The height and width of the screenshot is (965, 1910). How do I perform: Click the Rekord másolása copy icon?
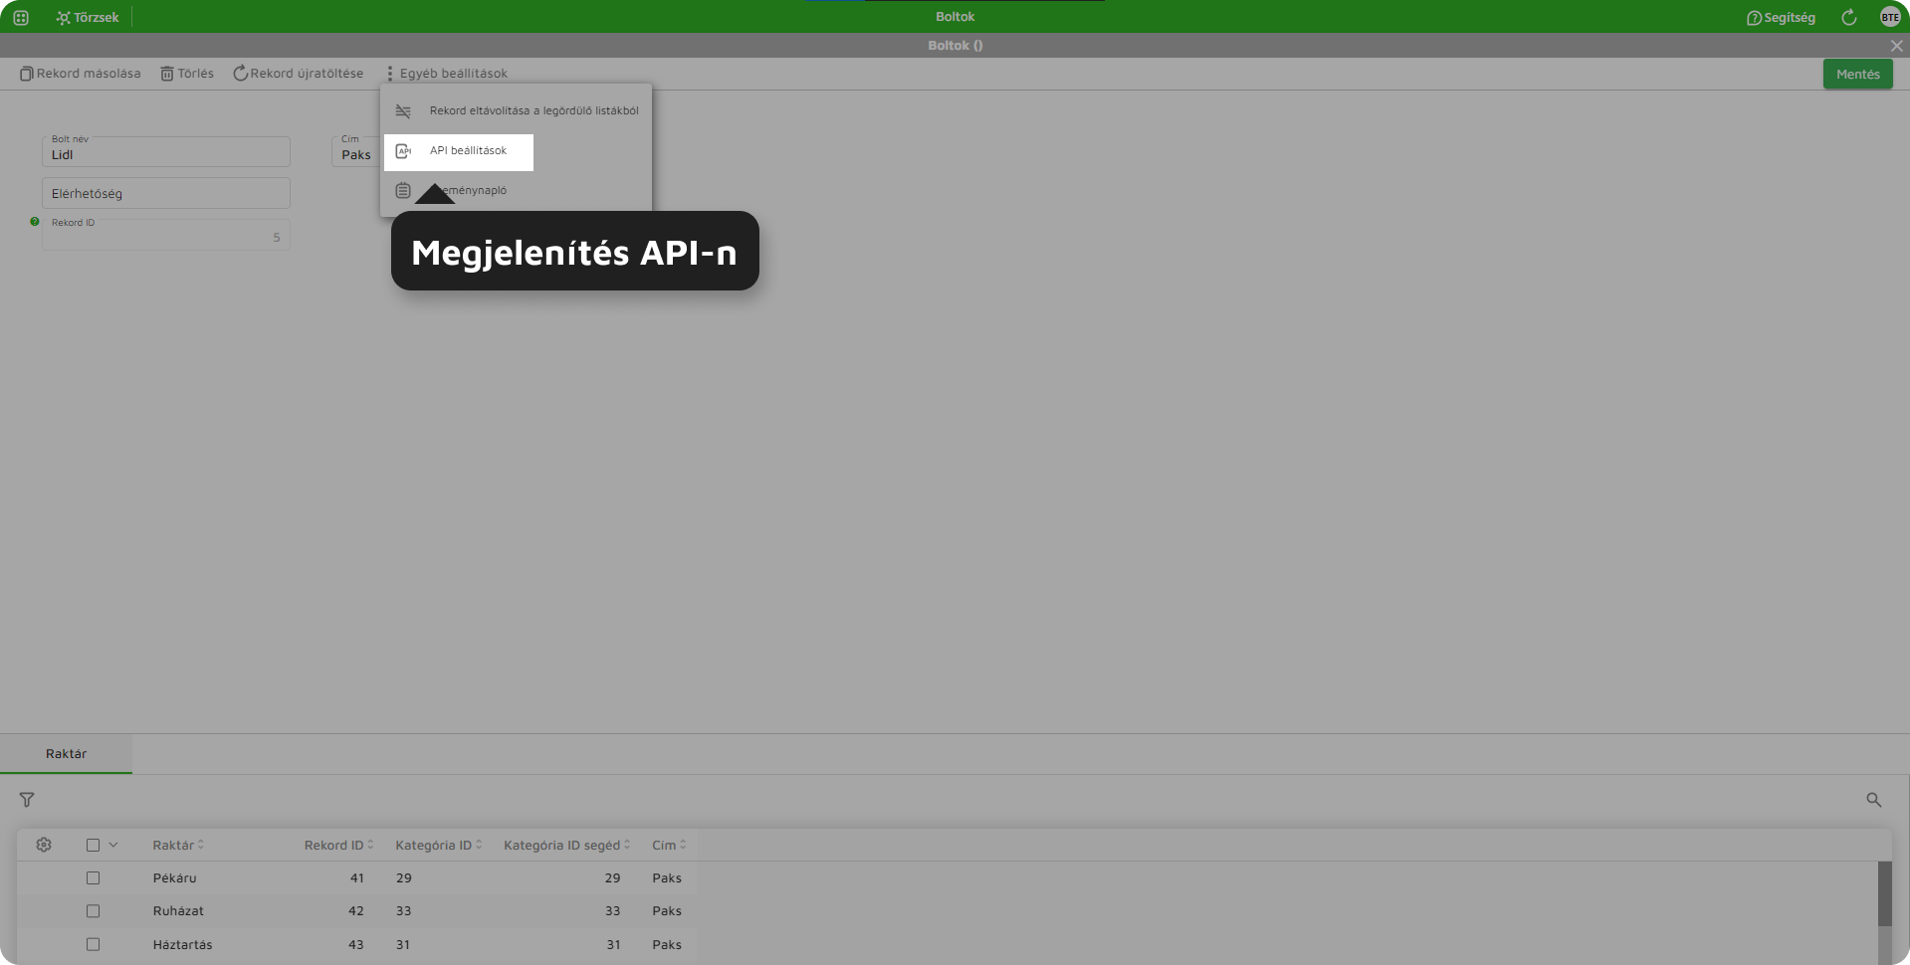point(27,74)
